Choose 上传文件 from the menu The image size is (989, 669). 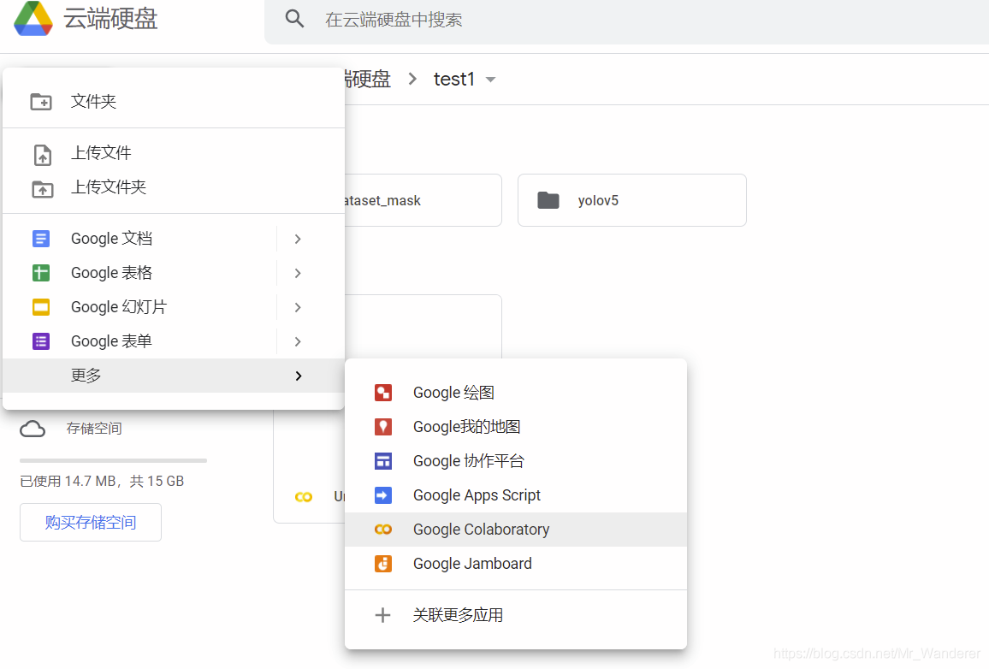click(x=174, y=153)
